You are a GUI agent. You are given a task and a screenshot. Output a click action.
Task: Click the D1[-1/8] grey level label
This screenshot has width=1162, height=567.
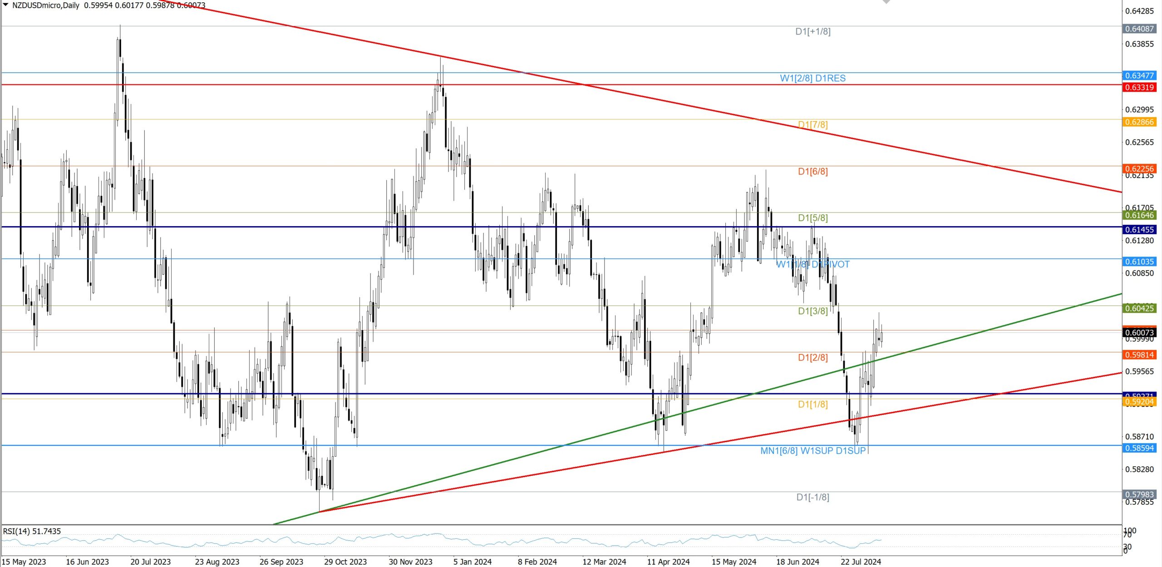[812, 497]
